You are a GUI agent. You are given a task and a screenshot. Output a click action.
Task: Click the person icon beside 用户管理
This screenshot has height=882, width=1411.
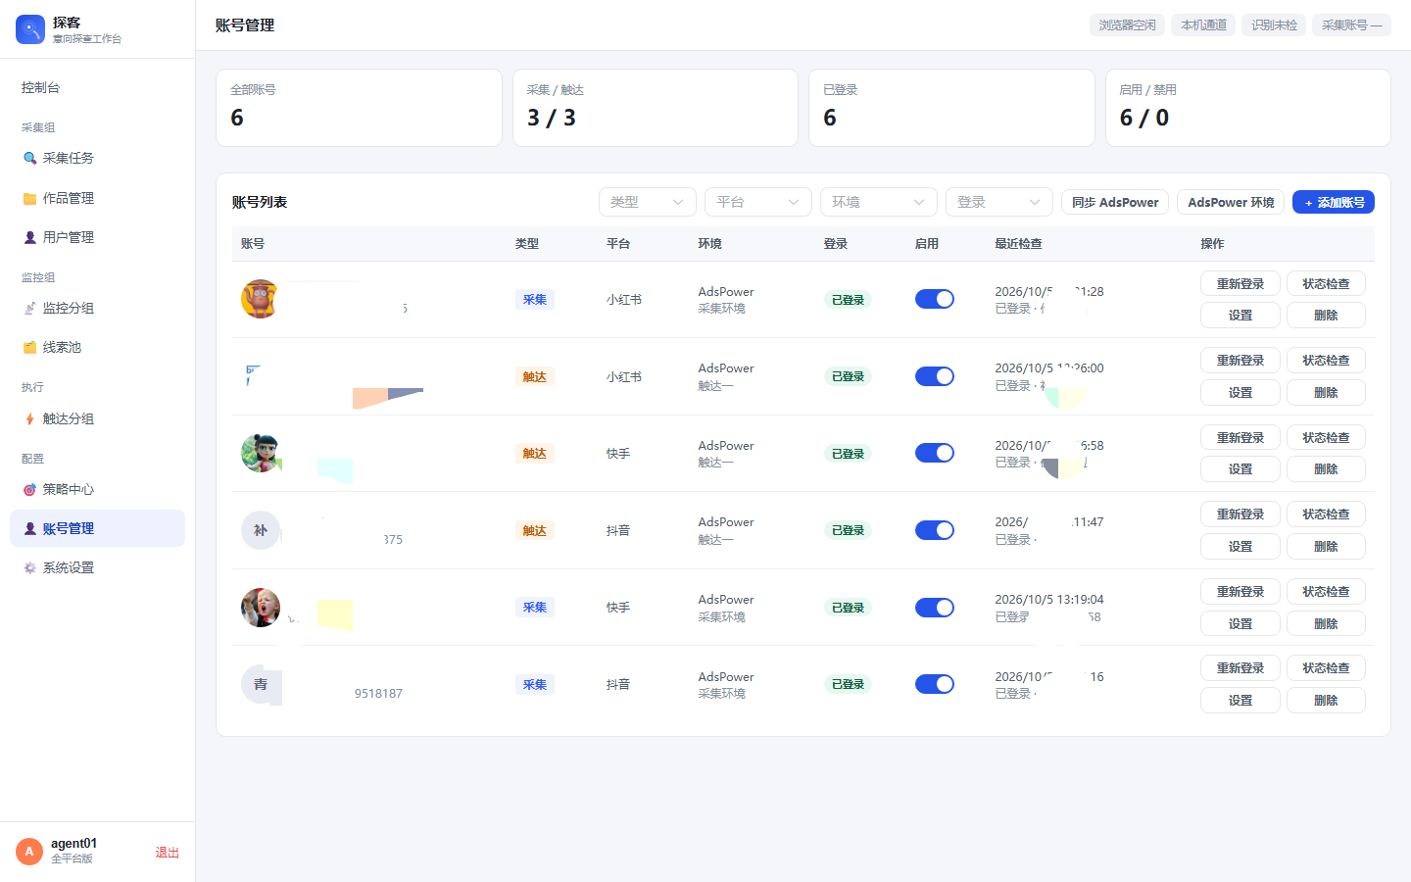[x=30, y=237]
